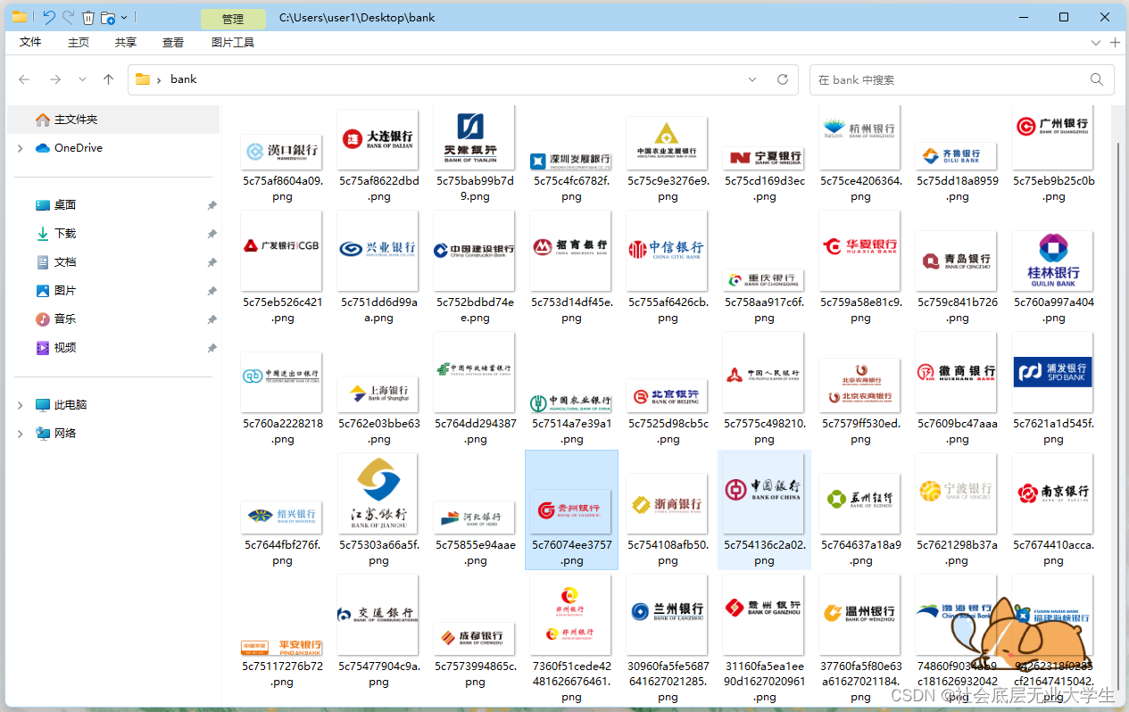Go back with the left arrow

pyautogui.click(x=24, y=79)
